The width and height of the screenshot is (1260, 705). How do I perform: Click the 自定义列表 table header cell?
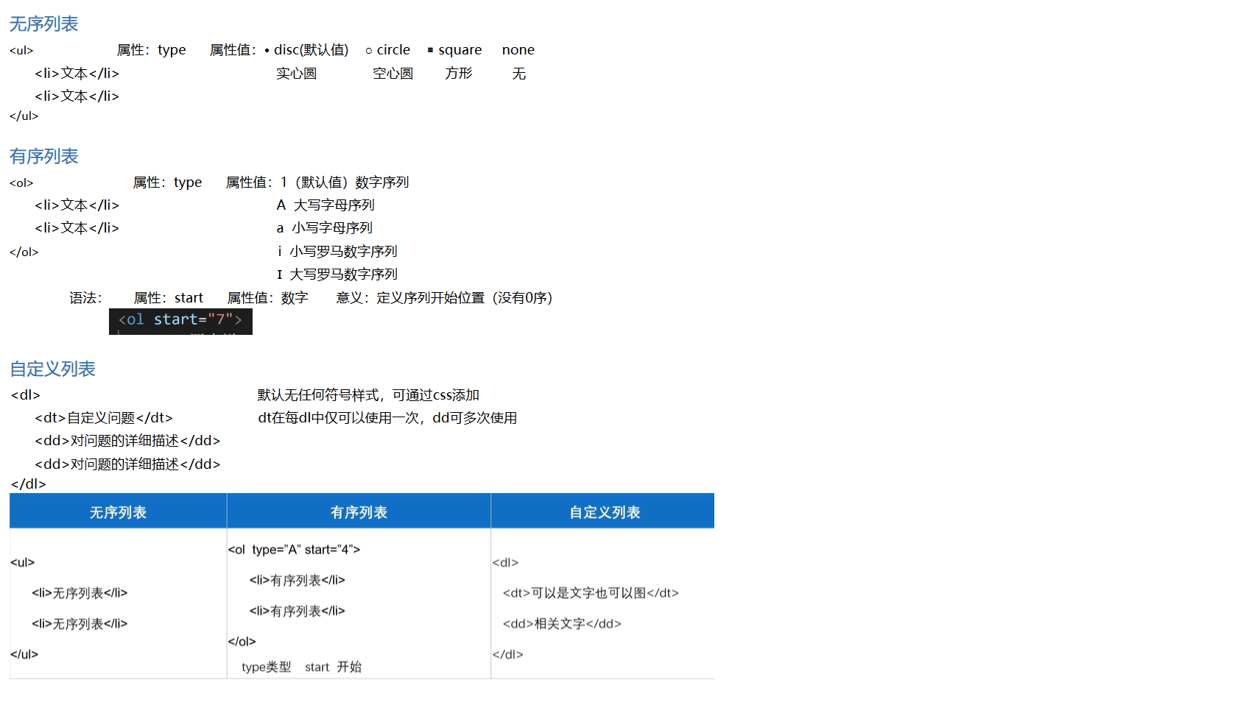tap(603, 511)
